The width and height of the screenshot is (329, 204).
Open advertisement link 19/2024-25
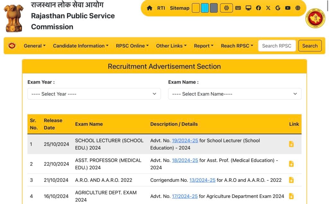(185, 140)
